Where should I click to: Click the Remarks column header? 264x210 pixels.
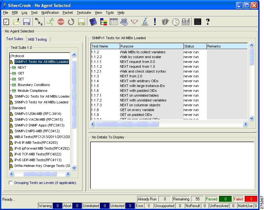coord(227,46)
